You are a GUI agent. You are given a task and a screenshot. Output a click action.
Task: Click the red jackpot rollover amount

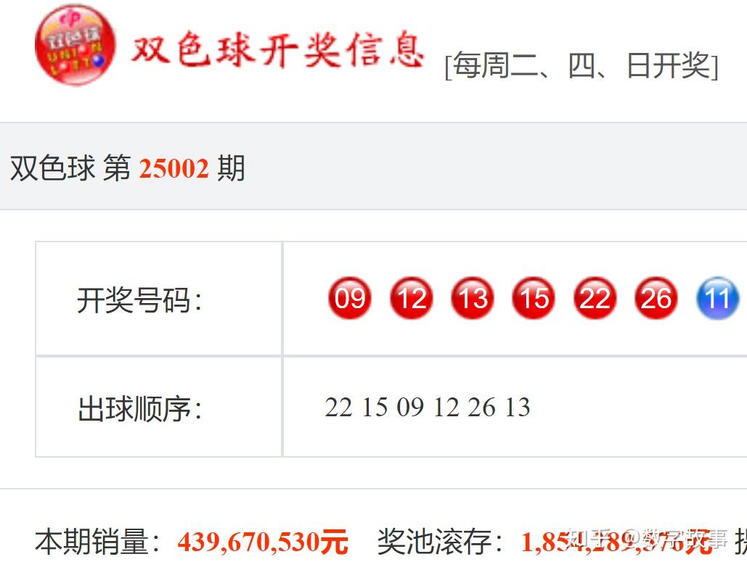coord(616,542)
